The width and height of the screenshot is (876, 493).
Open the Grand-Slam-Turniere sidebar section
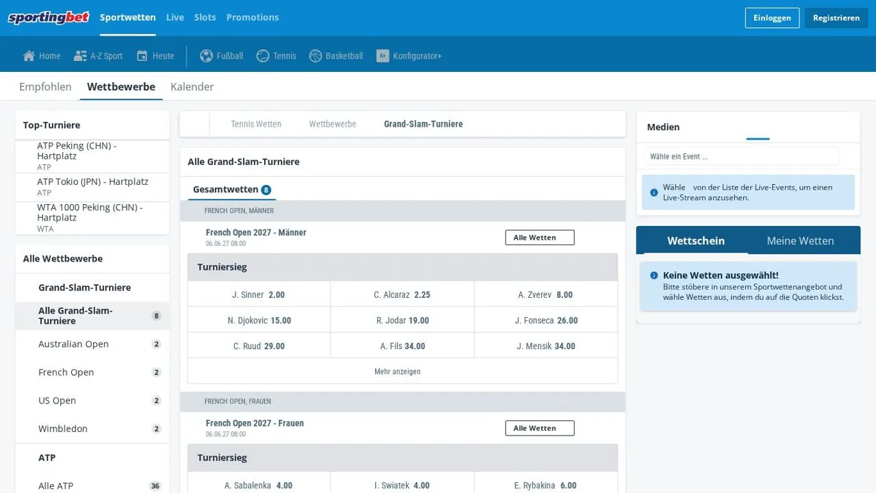pos(92,288)
